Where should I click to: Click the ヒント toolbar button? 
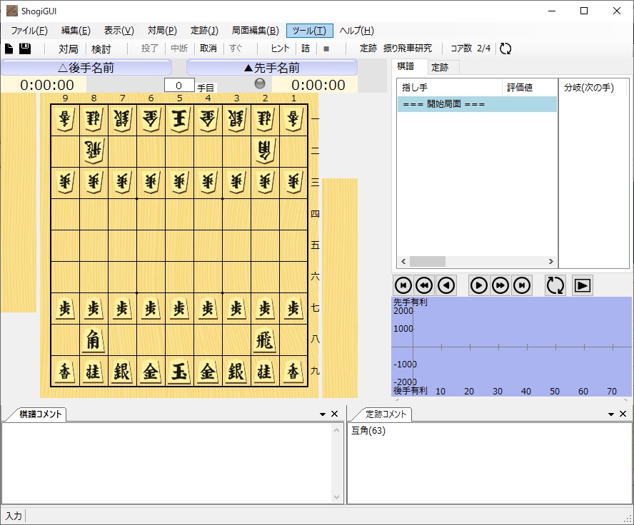coord(280,49)
